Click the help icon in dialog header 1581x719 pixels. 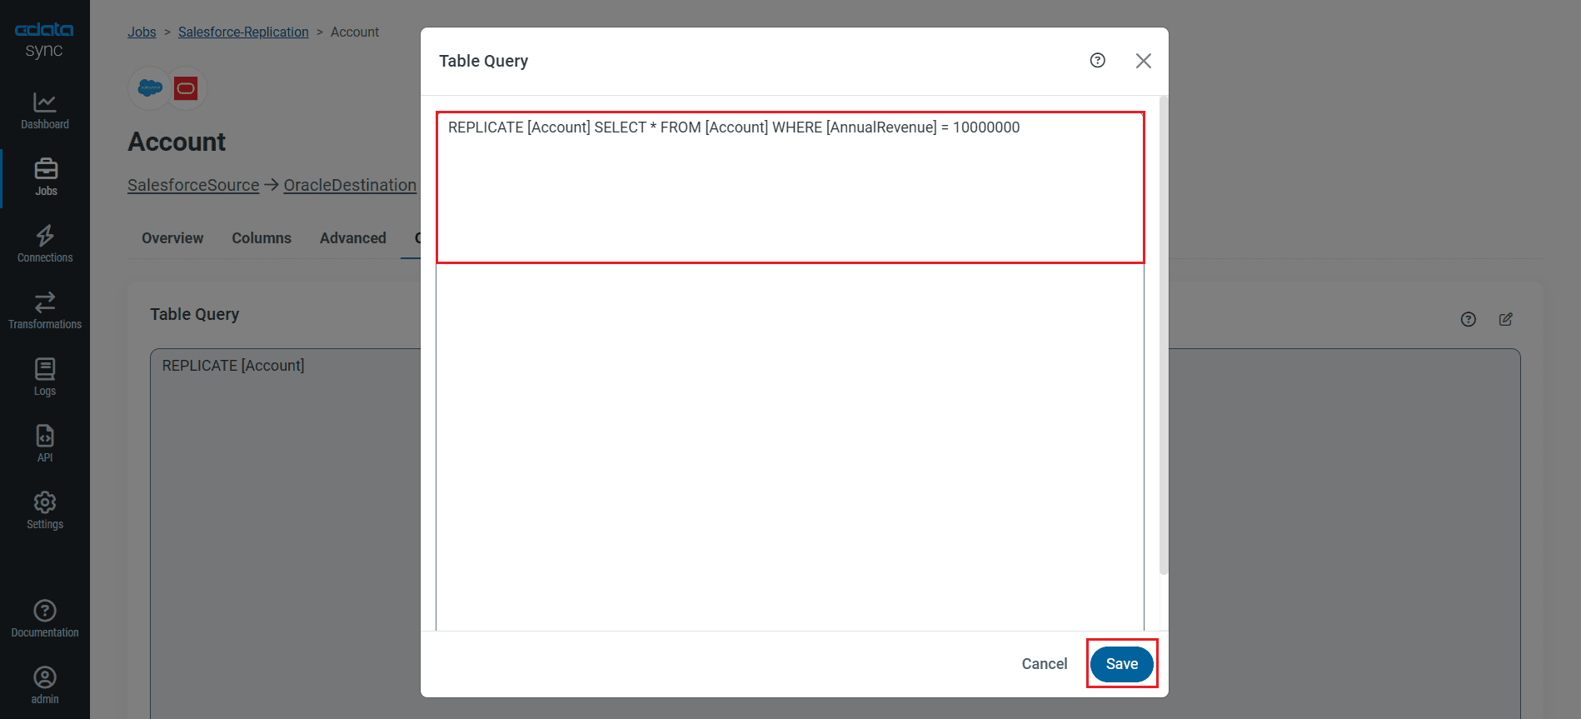pyautogui.click(x=1098, y=61)
